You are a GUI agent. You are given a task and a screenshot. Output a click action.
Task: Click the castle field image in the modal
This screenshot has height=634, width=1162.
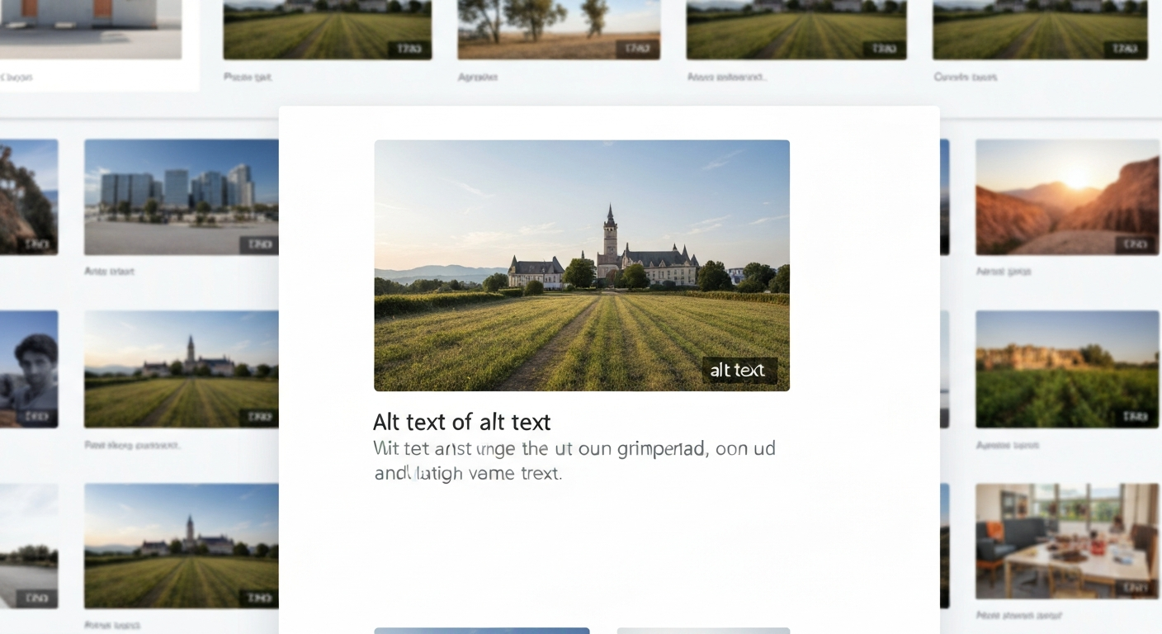pyautogui.click(x=582, y=264)
